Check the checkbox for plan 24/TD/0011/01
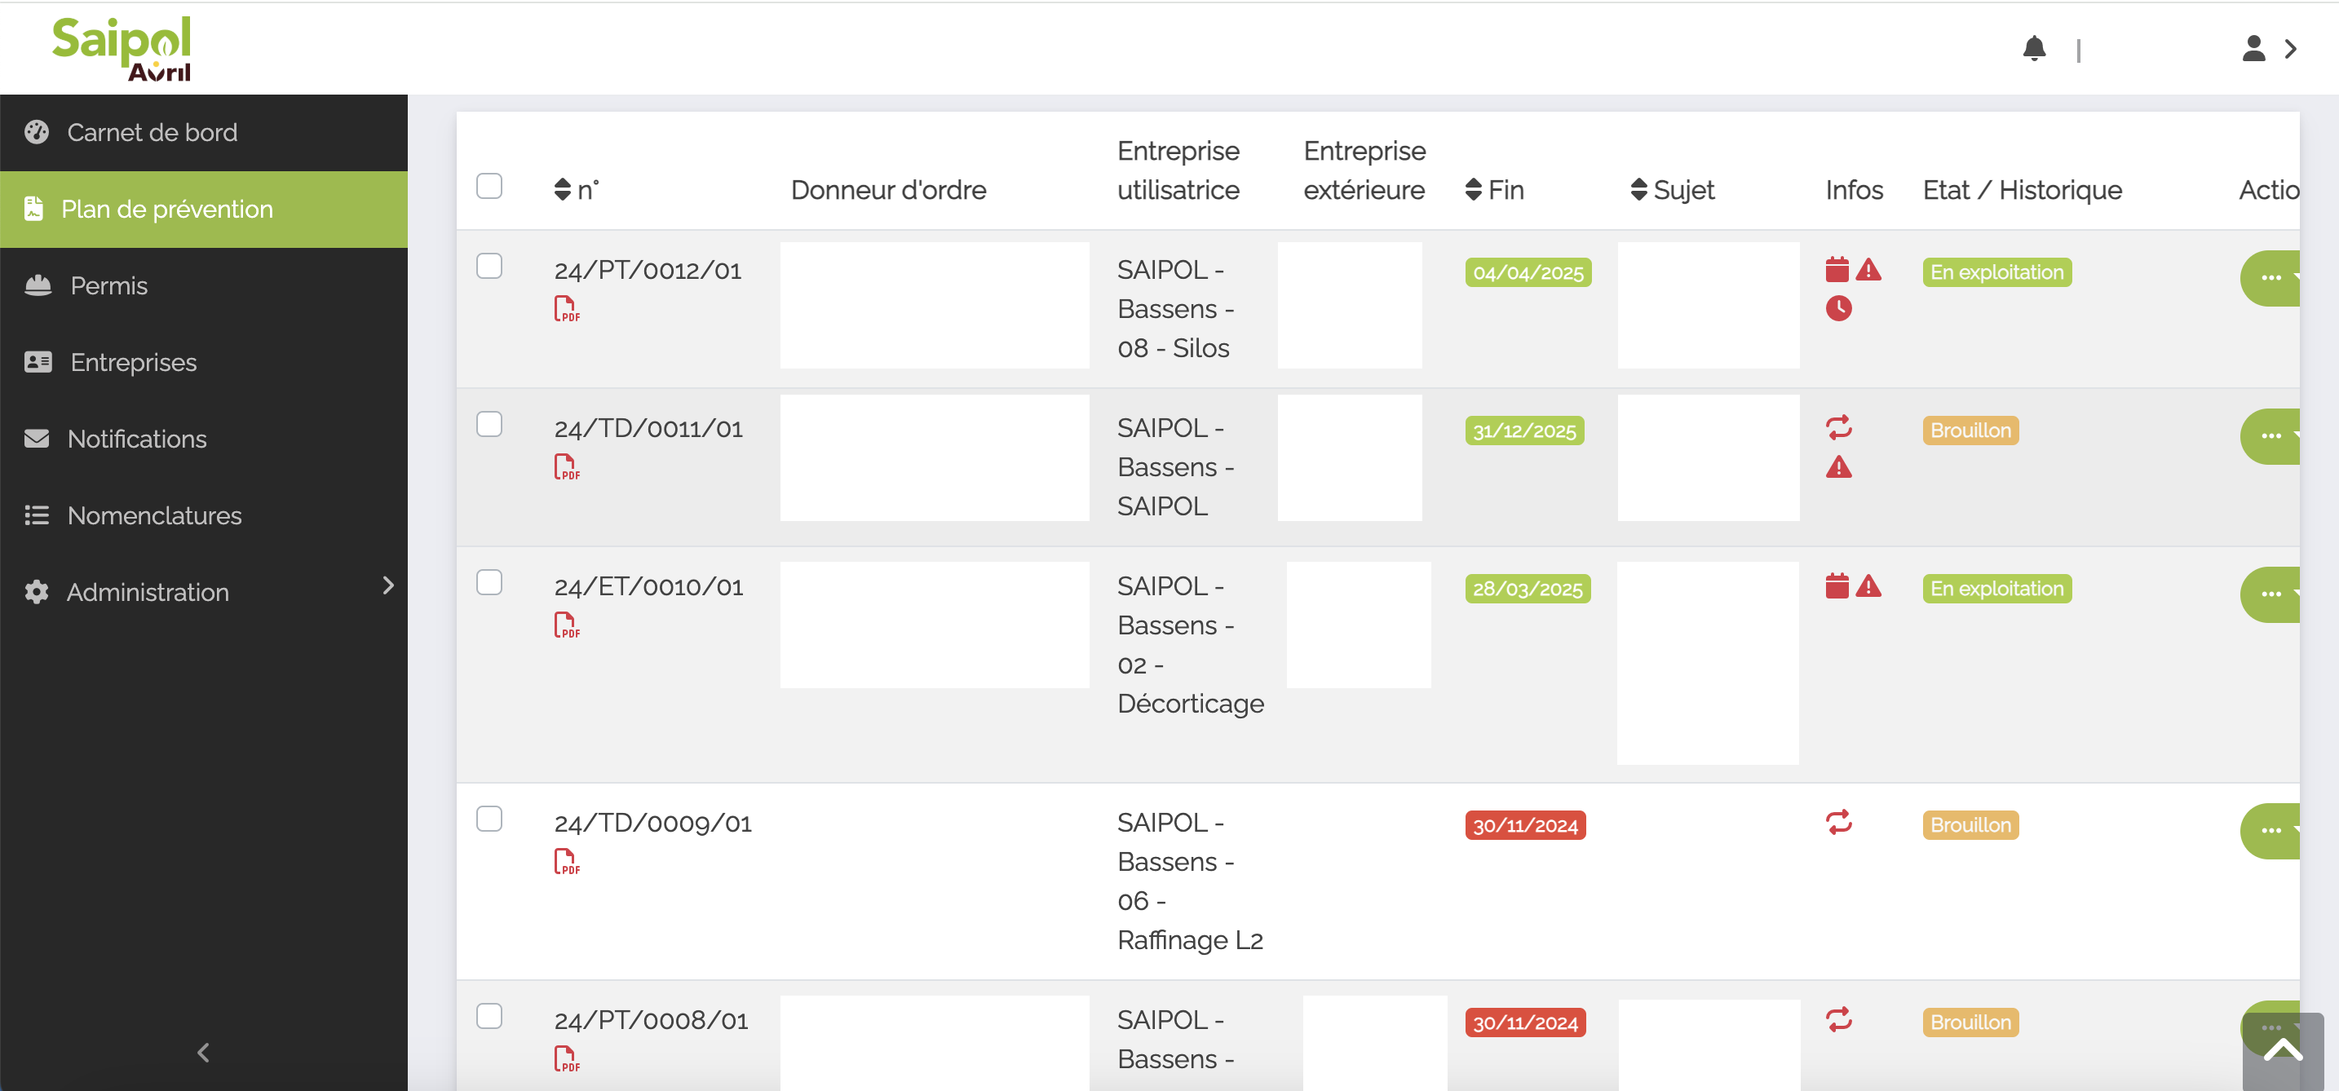Screen dimensions: 2339x1091 pyautogui.click(x=489, y=424)
